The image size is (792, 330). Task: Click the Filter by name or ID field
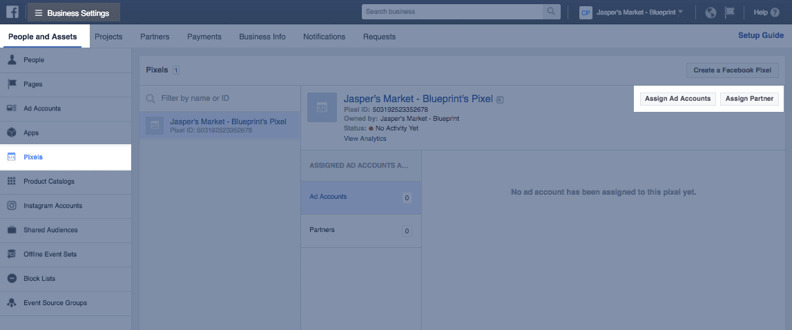pos(221,99)
